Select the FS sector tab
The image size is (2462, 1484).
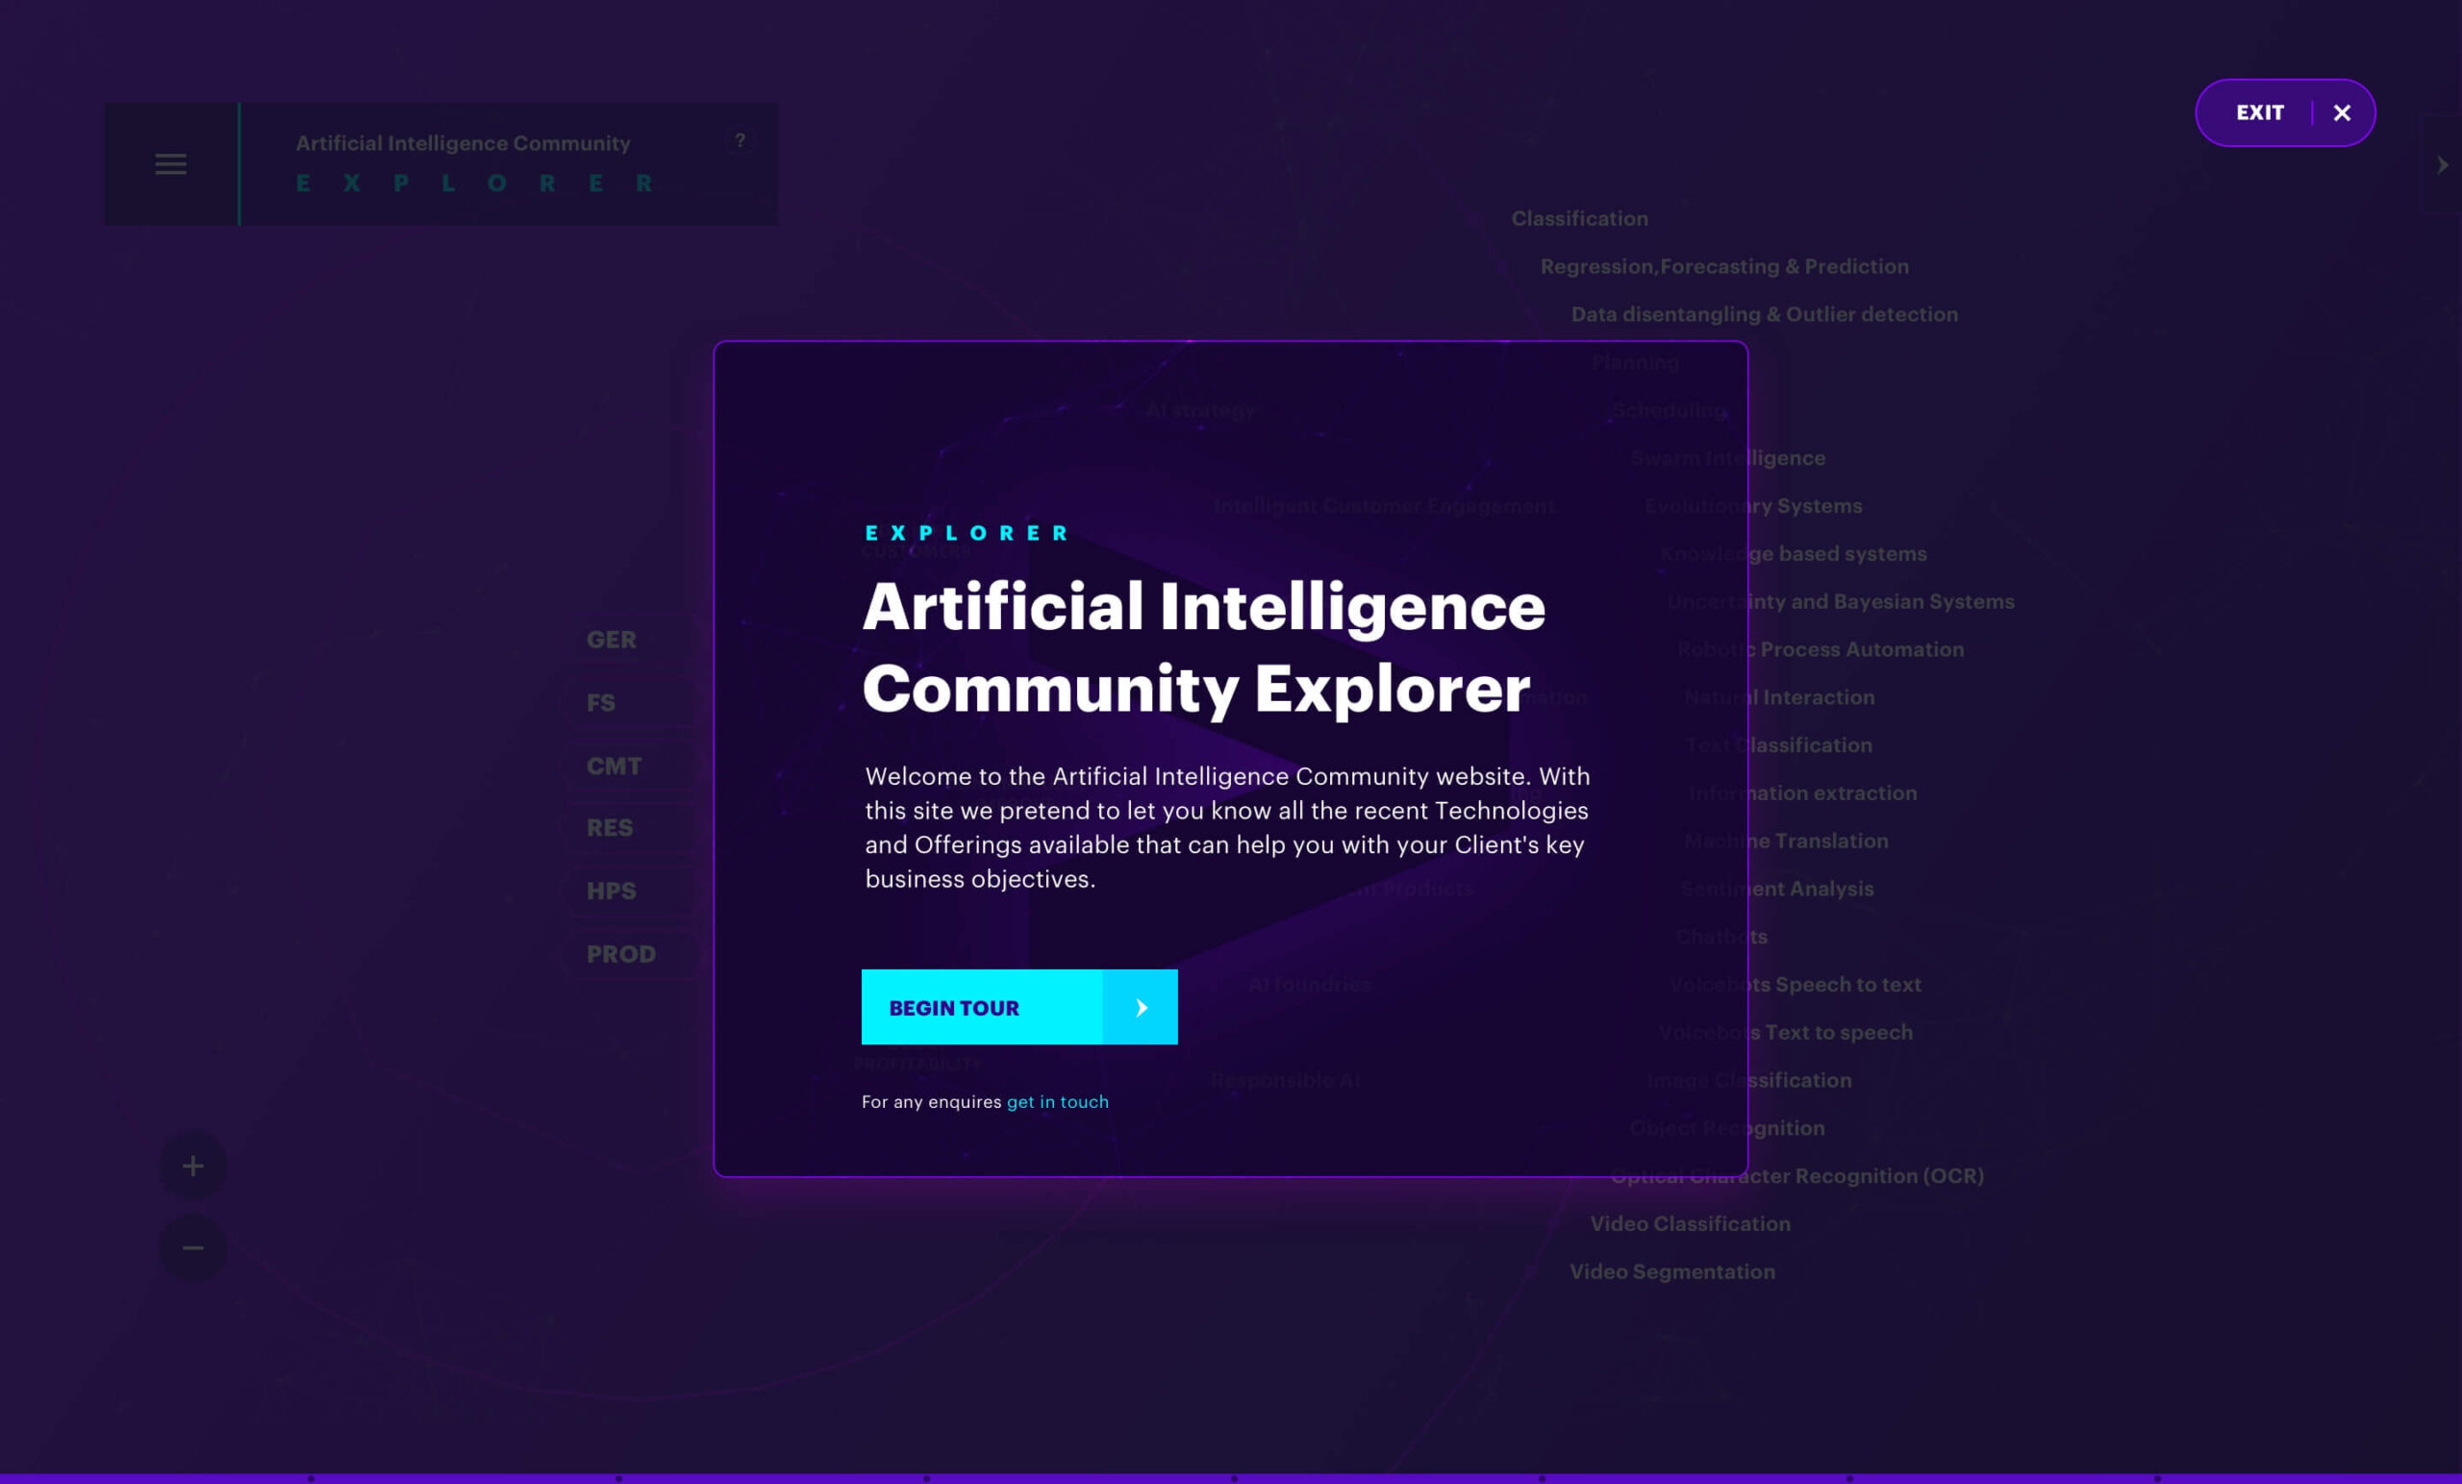click(600, 702)
